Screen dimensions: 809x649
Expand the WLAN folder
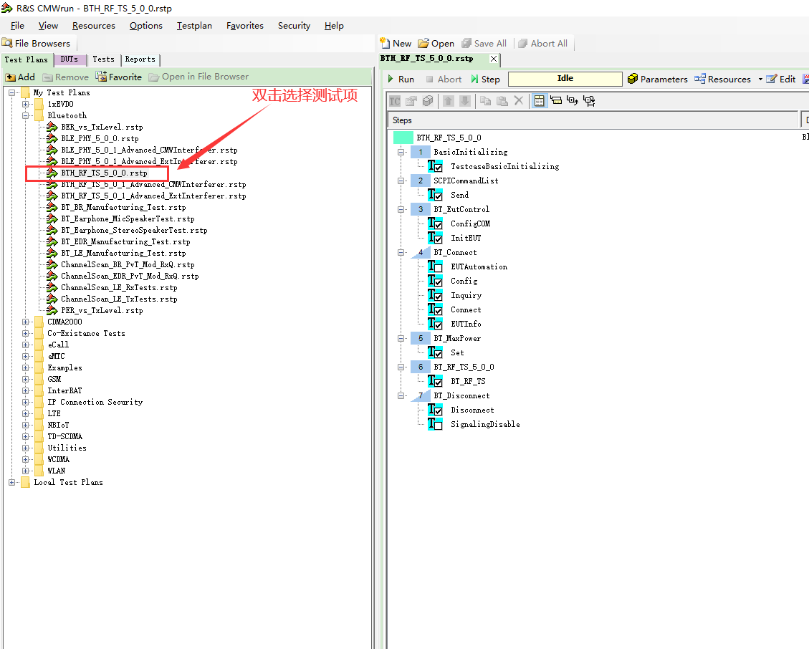(25, 471)
